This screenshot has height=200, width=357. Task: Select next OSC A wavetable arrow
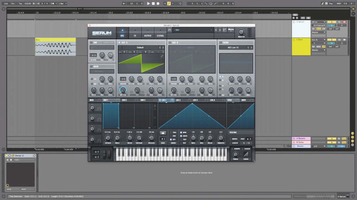(x=163, y=47)
